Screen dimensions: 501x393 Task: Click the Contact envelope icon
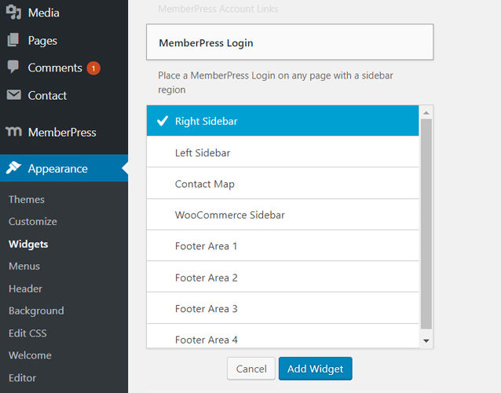[13, 95]
